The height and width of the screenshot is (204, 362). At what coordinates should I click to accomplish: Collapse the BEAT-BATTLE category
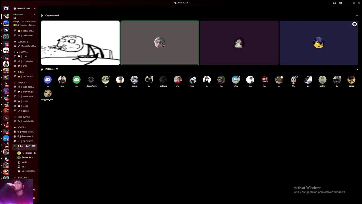tap(23, 117)
